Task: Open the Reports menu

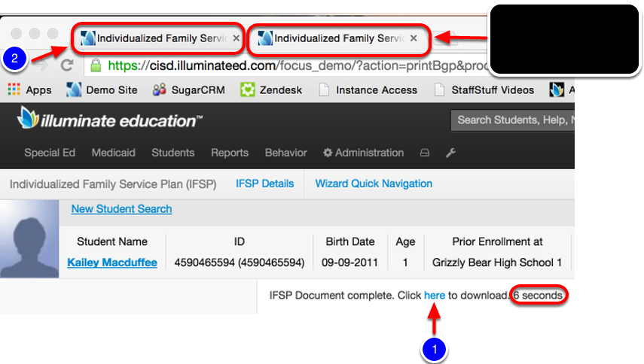Action: click(x=230, y=153)
